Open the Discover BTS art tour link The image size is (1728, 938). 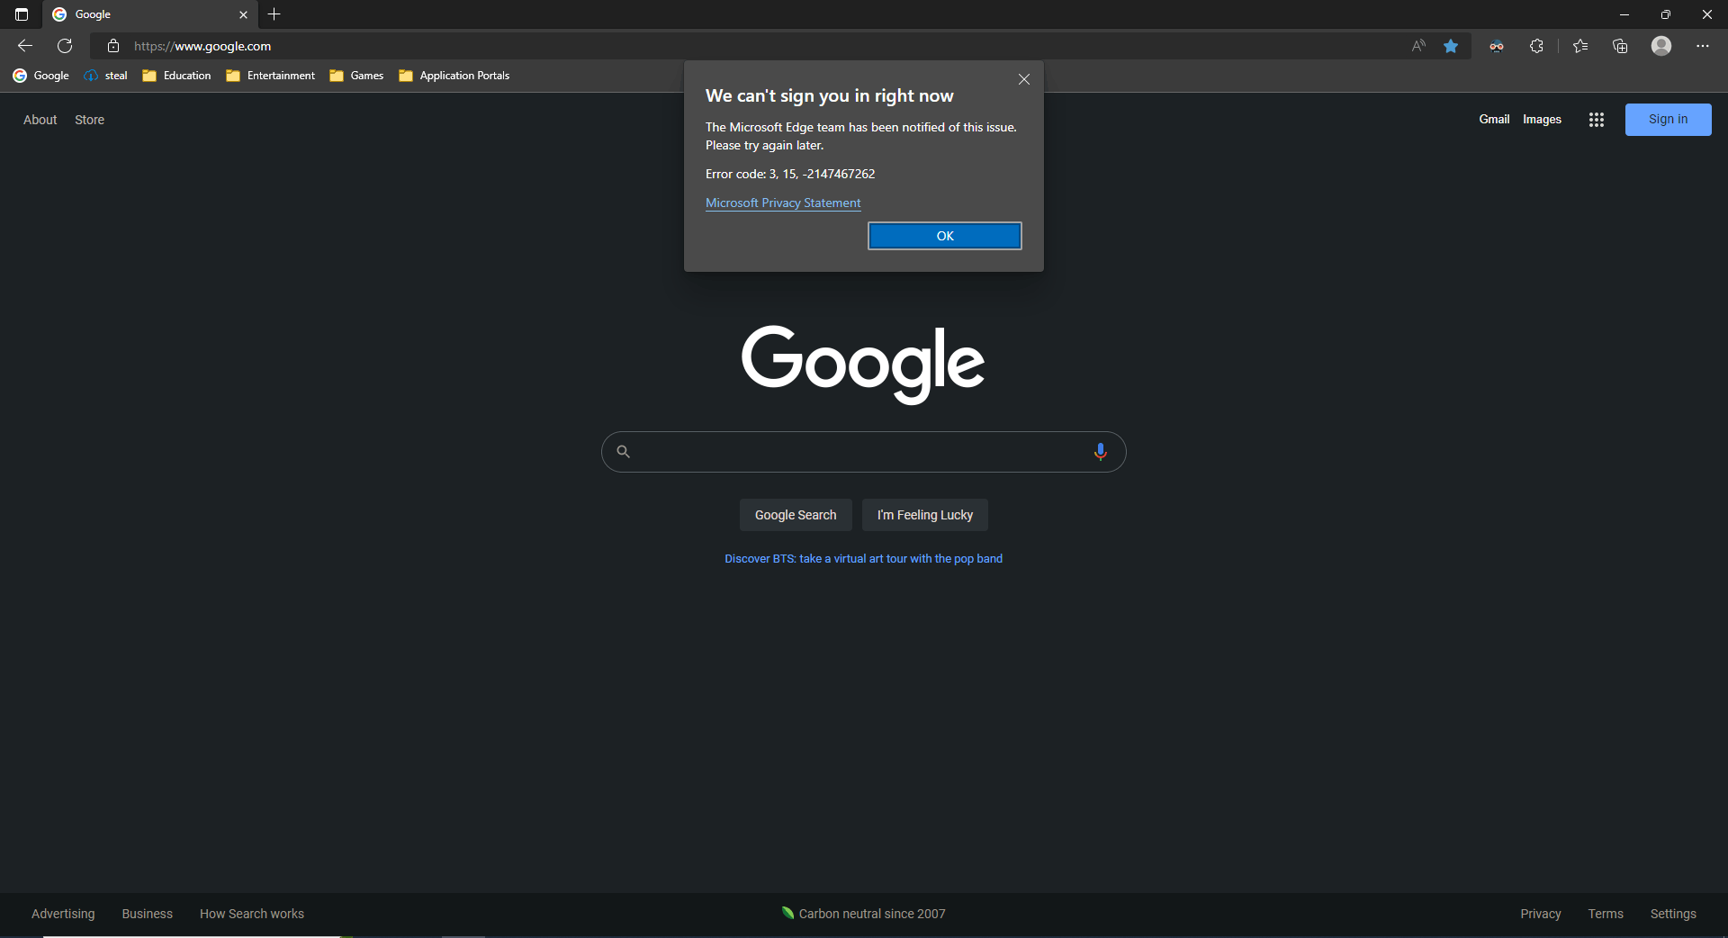864,559
